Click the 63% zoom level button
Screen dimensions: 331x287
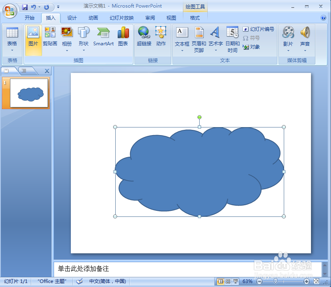[x=247, y=281]
